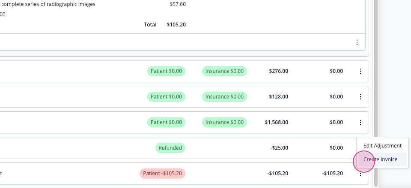The image size is (411, 188).
Task: Click Patient $0.00 badge in the $1,568.00 row
Action: click(x=166, y=122)
